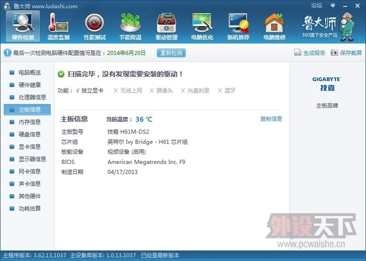This screenshot has height=261, width=366.
Task: Click the GIGABYTE 技嘉 brand logo
Action: pos(327,84)
